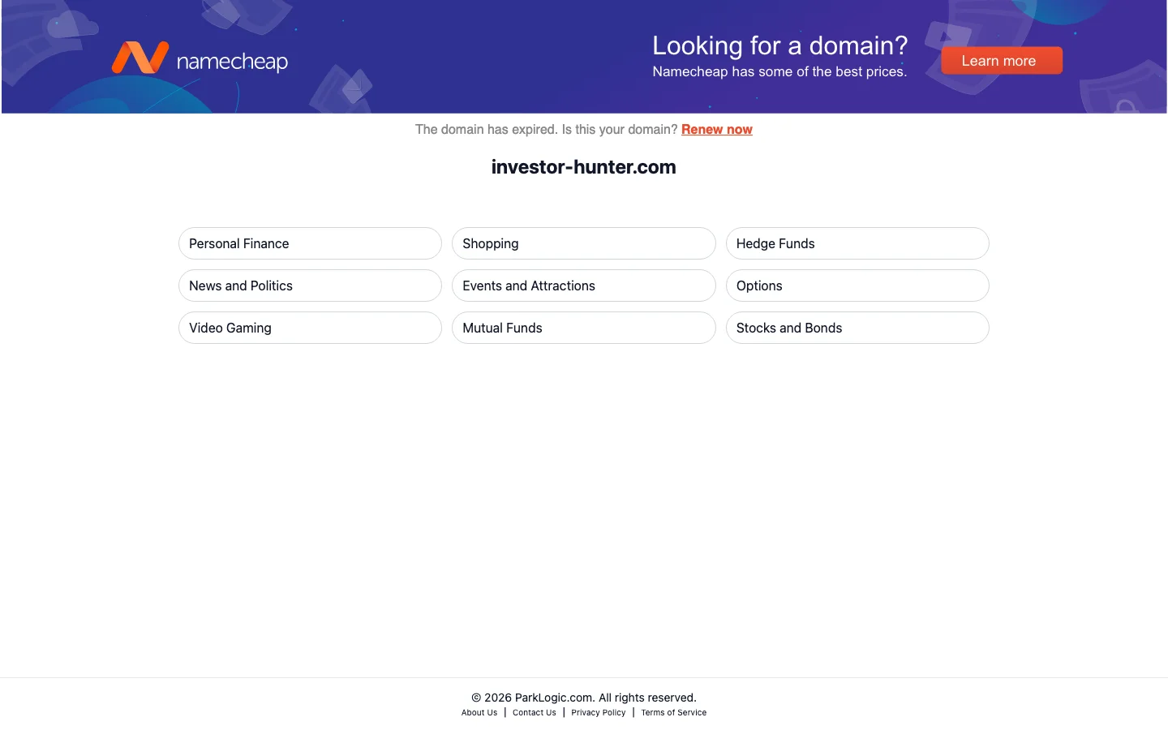Open Events and Attractions
This screenshot has width=1168, height=730.
coord(584,286)
